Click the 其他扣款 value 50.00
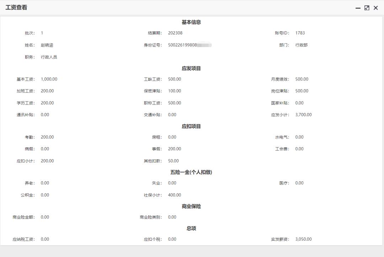Viewport: 384px width, 257px height. pos(173,161)
